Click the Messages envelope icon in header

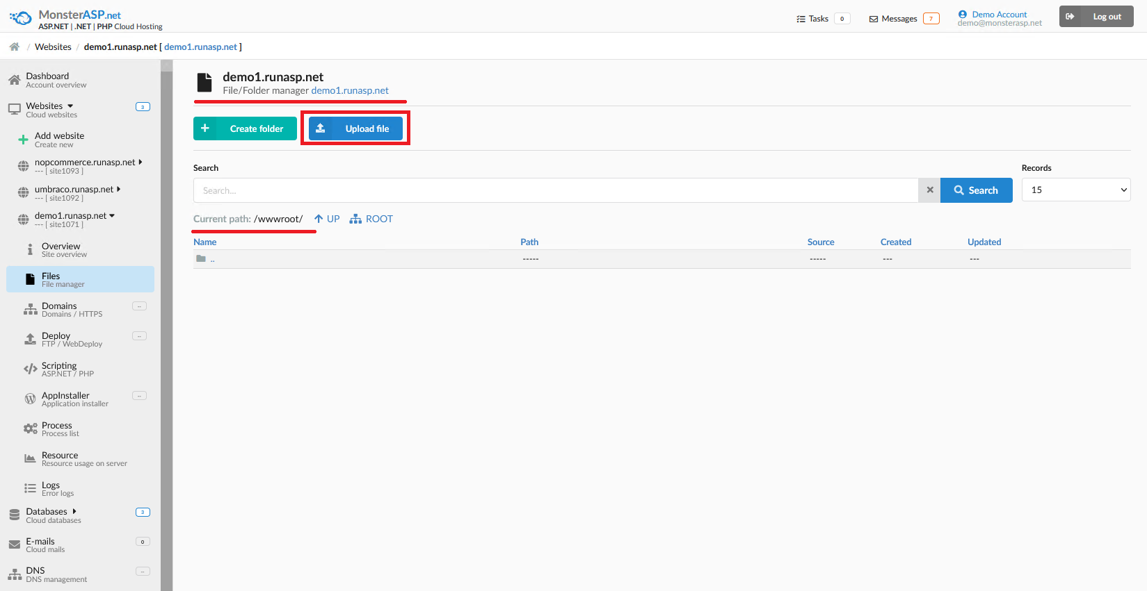[874, 19]
